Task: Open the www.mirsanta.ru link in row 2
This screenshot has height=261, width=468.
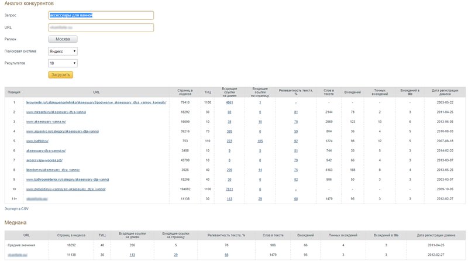Action: [x=57, y=111]
